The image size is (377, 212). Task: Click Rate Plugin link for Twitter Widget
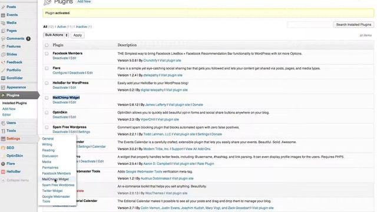pos(206,164)
